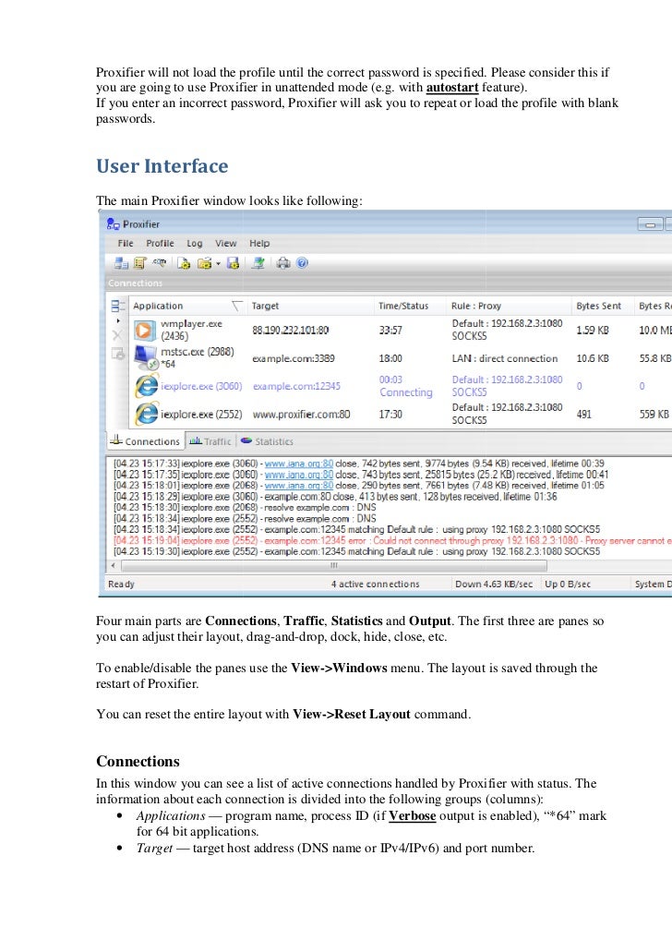Click the Connecting status text
The image size is (672, 952).
(405, 392)
